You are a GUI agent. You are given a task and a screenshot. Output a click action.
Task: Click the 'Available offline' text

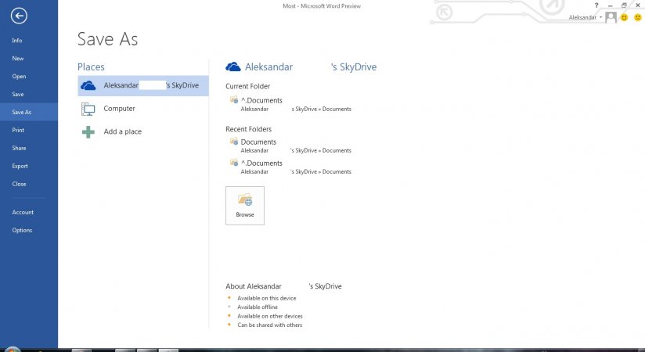pyautogui.click(x=258, y=307)
